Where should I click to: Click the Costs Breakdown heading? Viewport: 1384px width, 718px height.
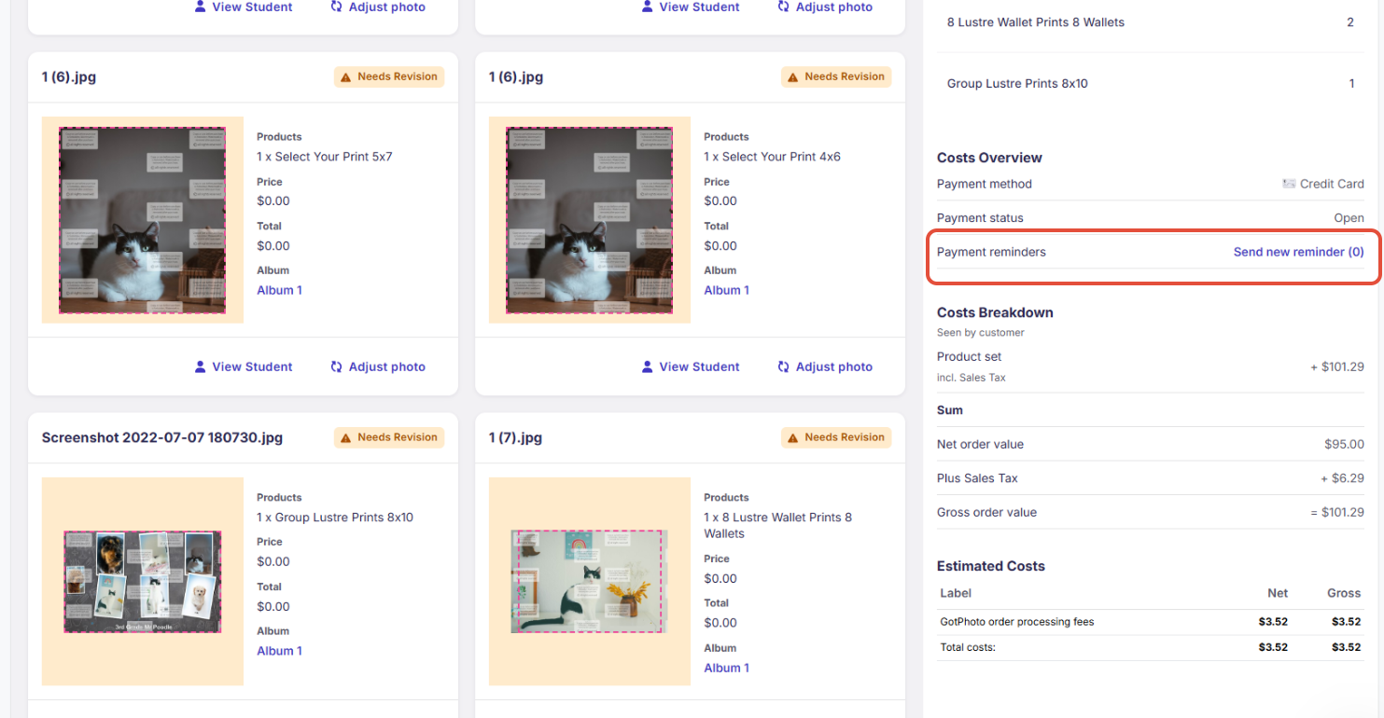point(995,312)
